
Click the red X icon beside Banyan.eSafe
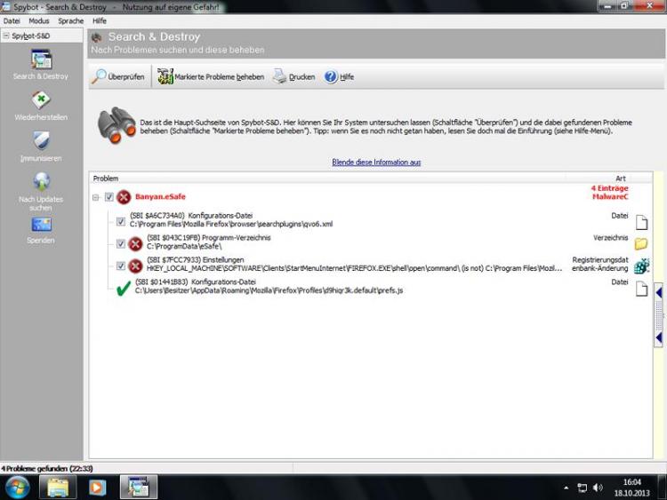tap(124, 197)
